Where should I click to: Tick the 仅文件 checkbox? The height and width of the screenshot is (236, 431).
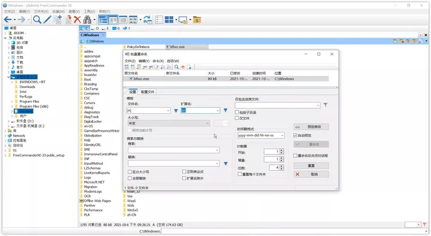click(x=236, y=118)
